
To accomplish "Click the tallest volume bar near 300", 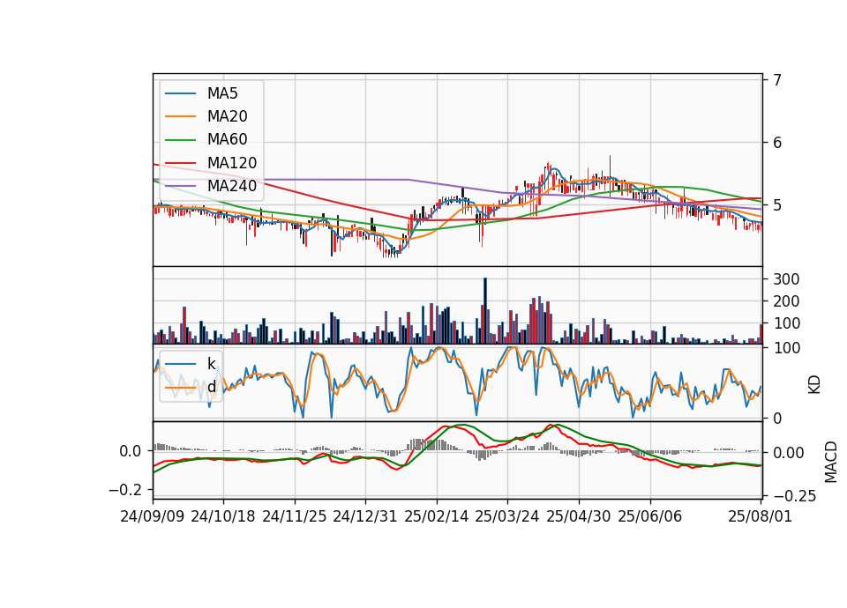I will click(x=485, y=311).
